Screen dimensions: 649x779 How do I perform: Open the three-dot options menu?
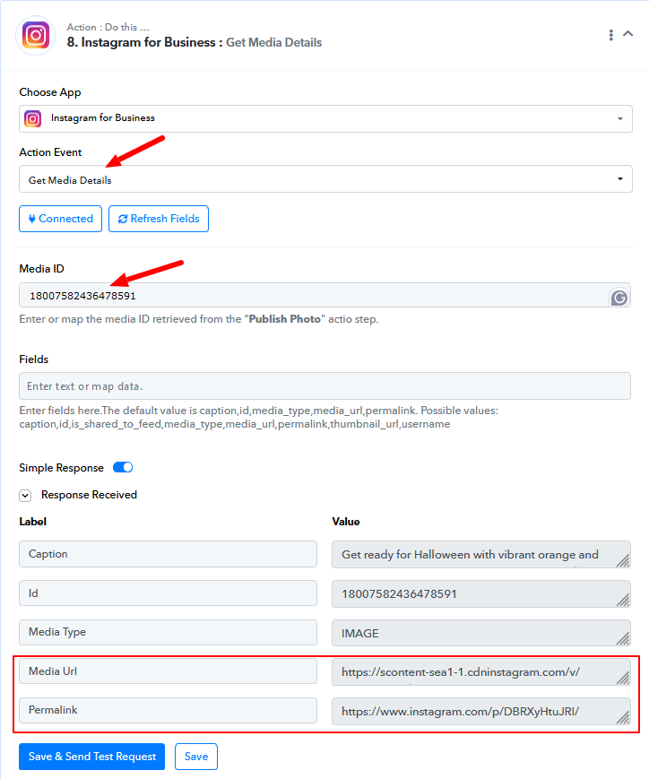(610, 35)
